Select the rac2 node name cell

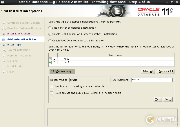[116, 62]
